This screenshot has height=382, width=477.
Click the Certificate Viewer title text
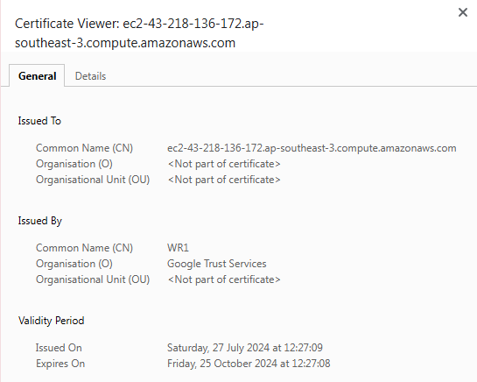[139, 33]
